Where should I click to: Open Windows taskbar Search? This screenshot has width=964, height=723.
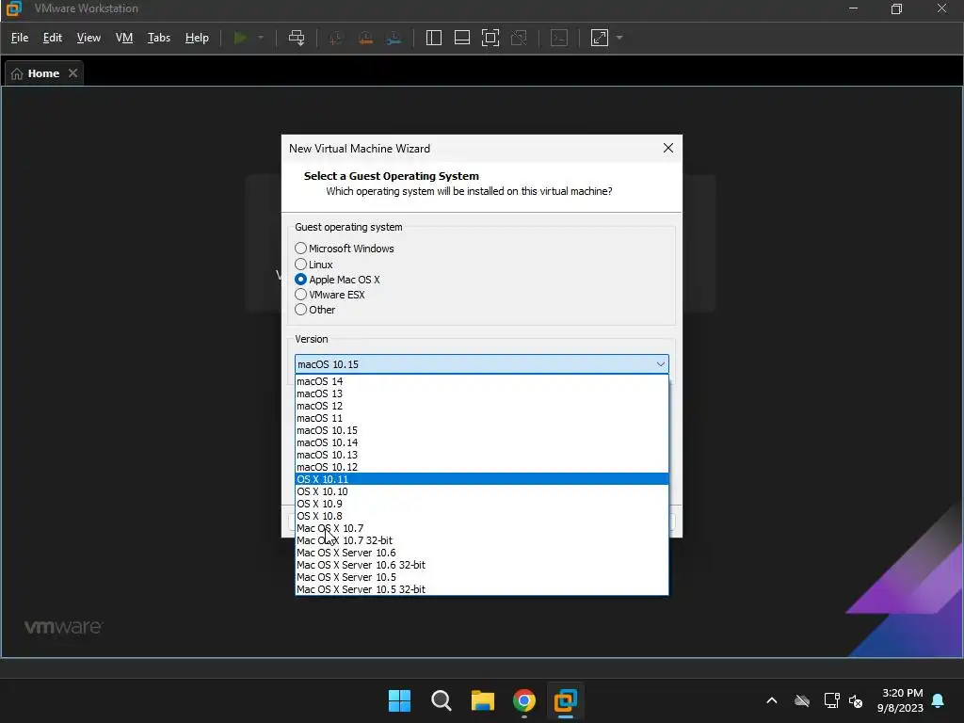(442, 700)
